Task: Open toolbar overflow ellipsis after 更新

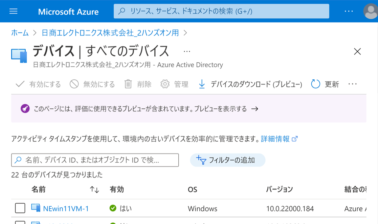Action: [352, 84]
